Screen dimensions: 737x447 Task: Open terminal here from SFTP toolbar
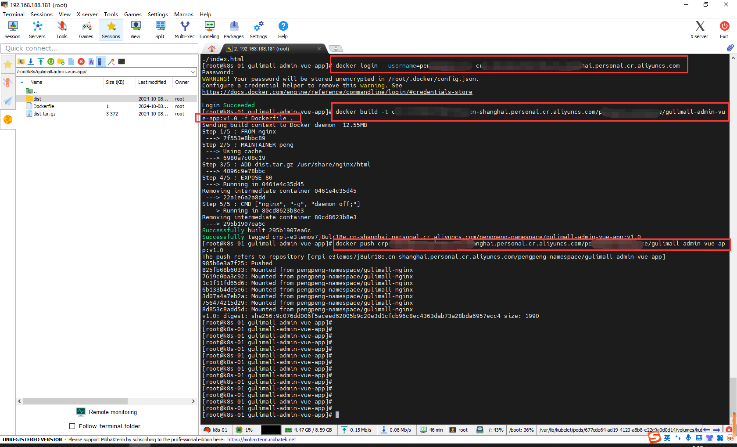pos(122,61)
